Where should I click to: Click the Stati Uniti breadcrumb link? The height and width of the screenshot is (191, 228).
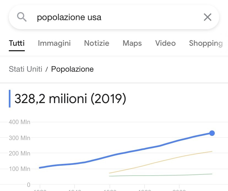click(26, 69)
